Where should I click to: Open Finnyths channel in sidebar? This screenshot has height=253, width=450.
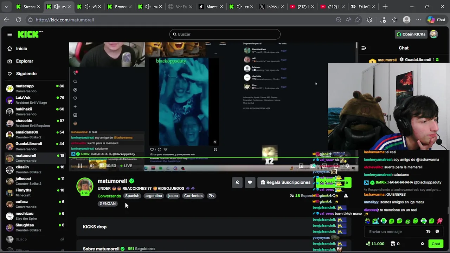click(35, 193)
